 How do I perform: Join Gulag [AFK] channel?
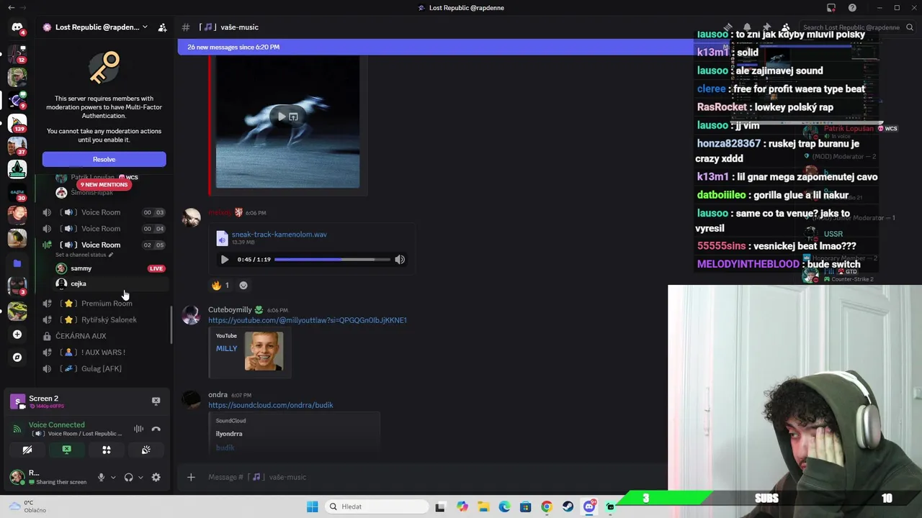(103, 368)
